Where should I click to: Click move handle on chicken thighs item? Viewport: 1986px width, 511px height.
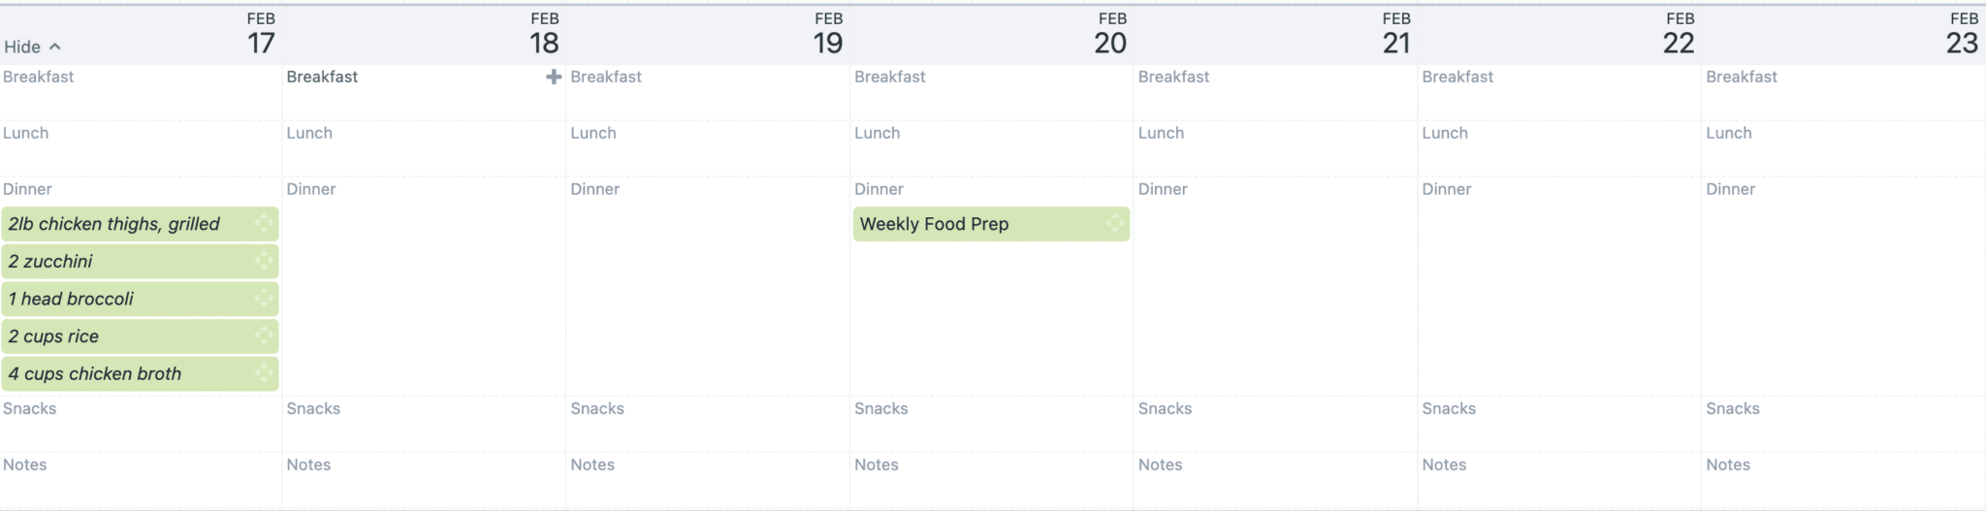[264, 224]
